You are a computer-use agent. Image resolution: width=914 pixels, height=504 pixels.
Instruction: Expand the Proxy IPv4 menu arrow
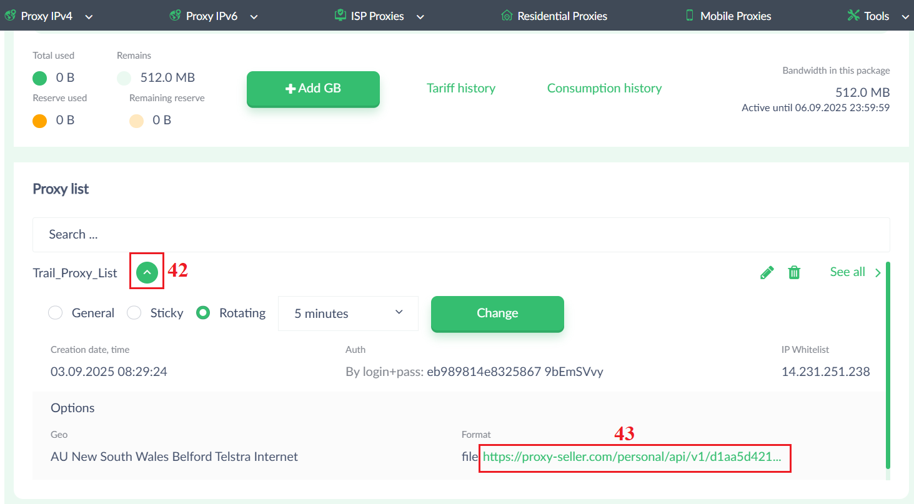(89, 17)
